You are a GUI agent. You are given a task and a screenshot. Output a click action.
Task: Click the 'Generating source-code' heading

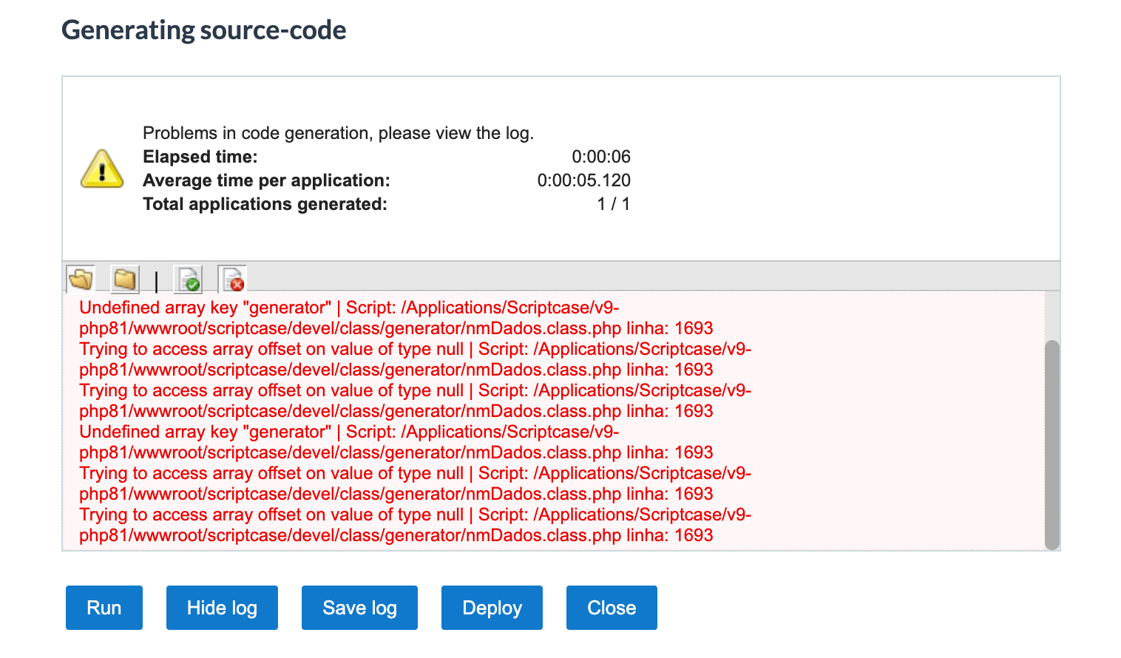(x=204, y=30)
